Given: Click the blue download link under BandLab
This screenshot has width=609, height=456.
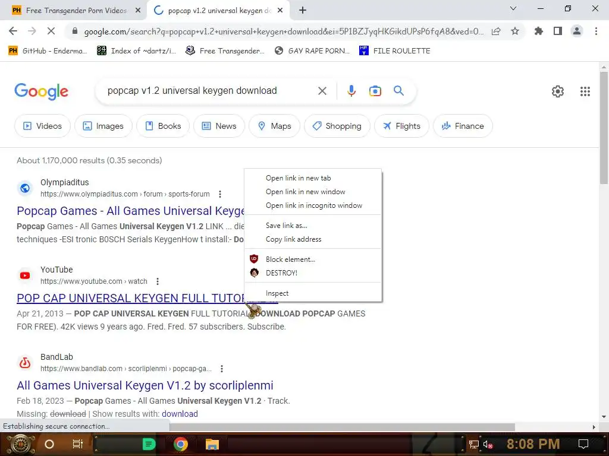Looking at the screenshot, I should pos(180,414).
